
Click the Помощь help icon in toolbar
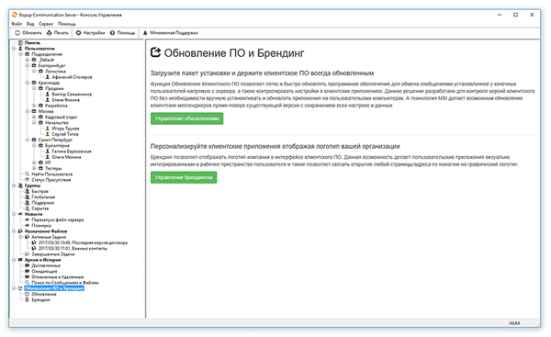(112, 33)
